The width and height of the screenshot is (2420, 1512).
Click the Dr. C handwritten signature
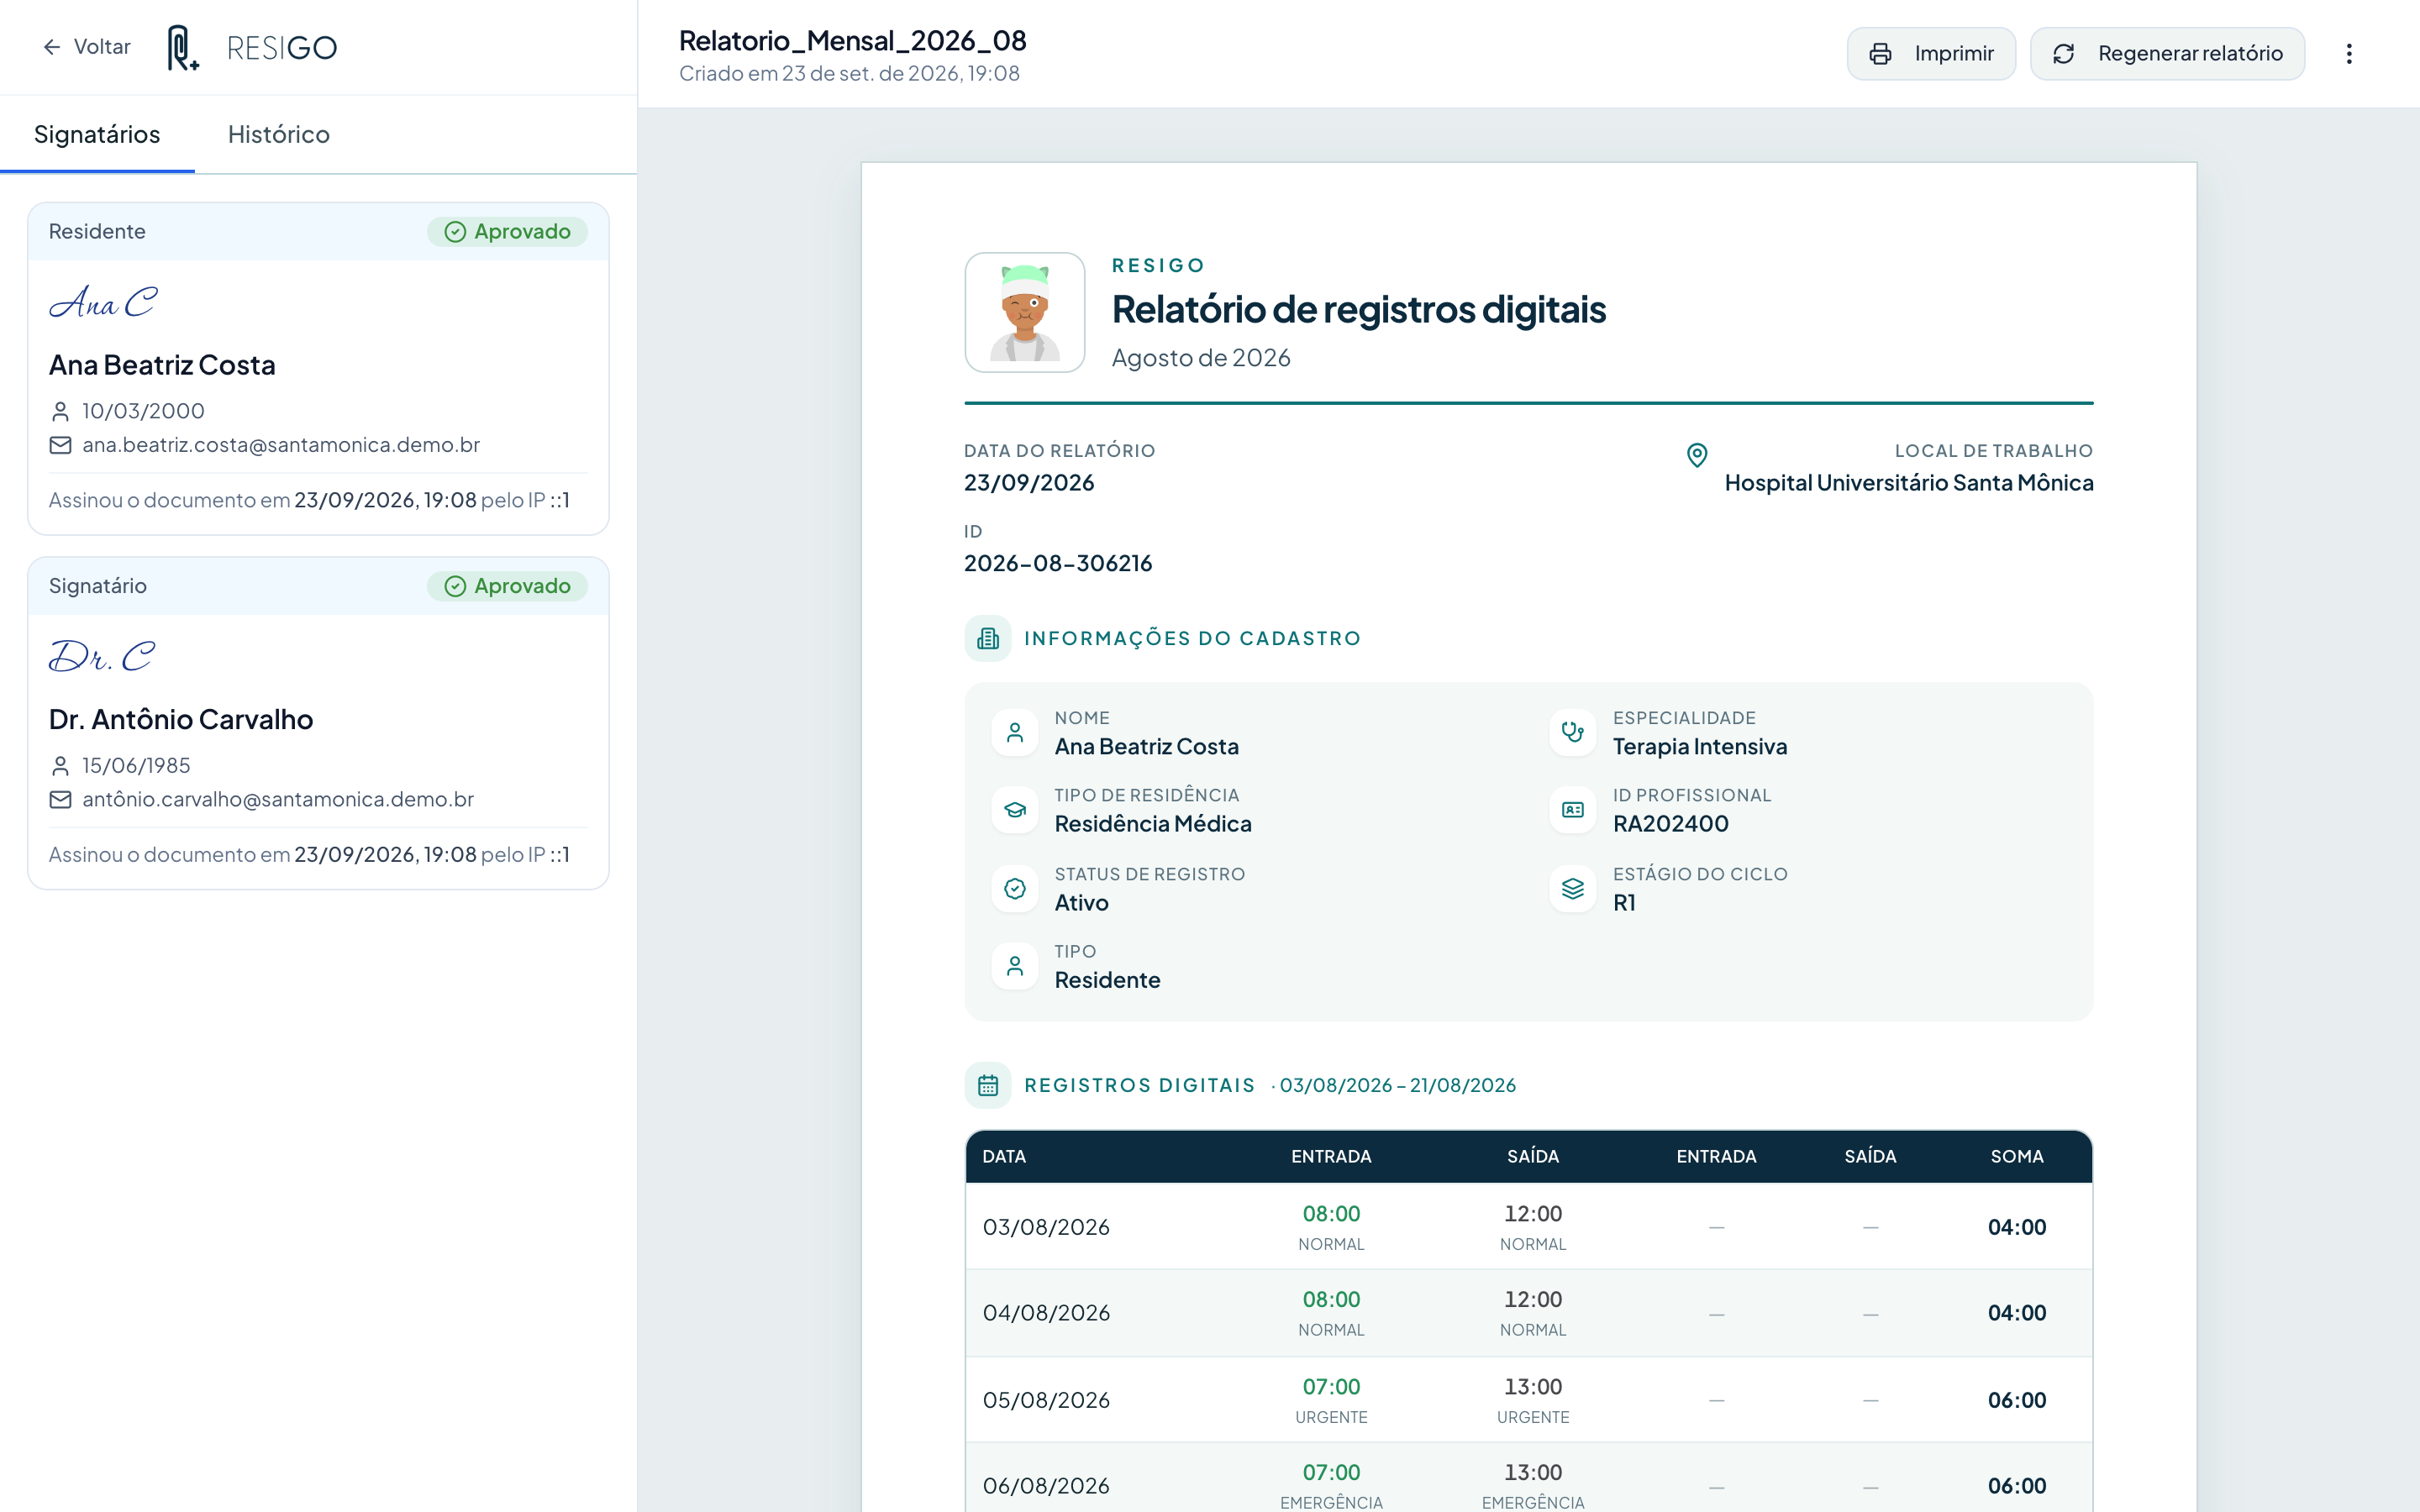point(103,657)
